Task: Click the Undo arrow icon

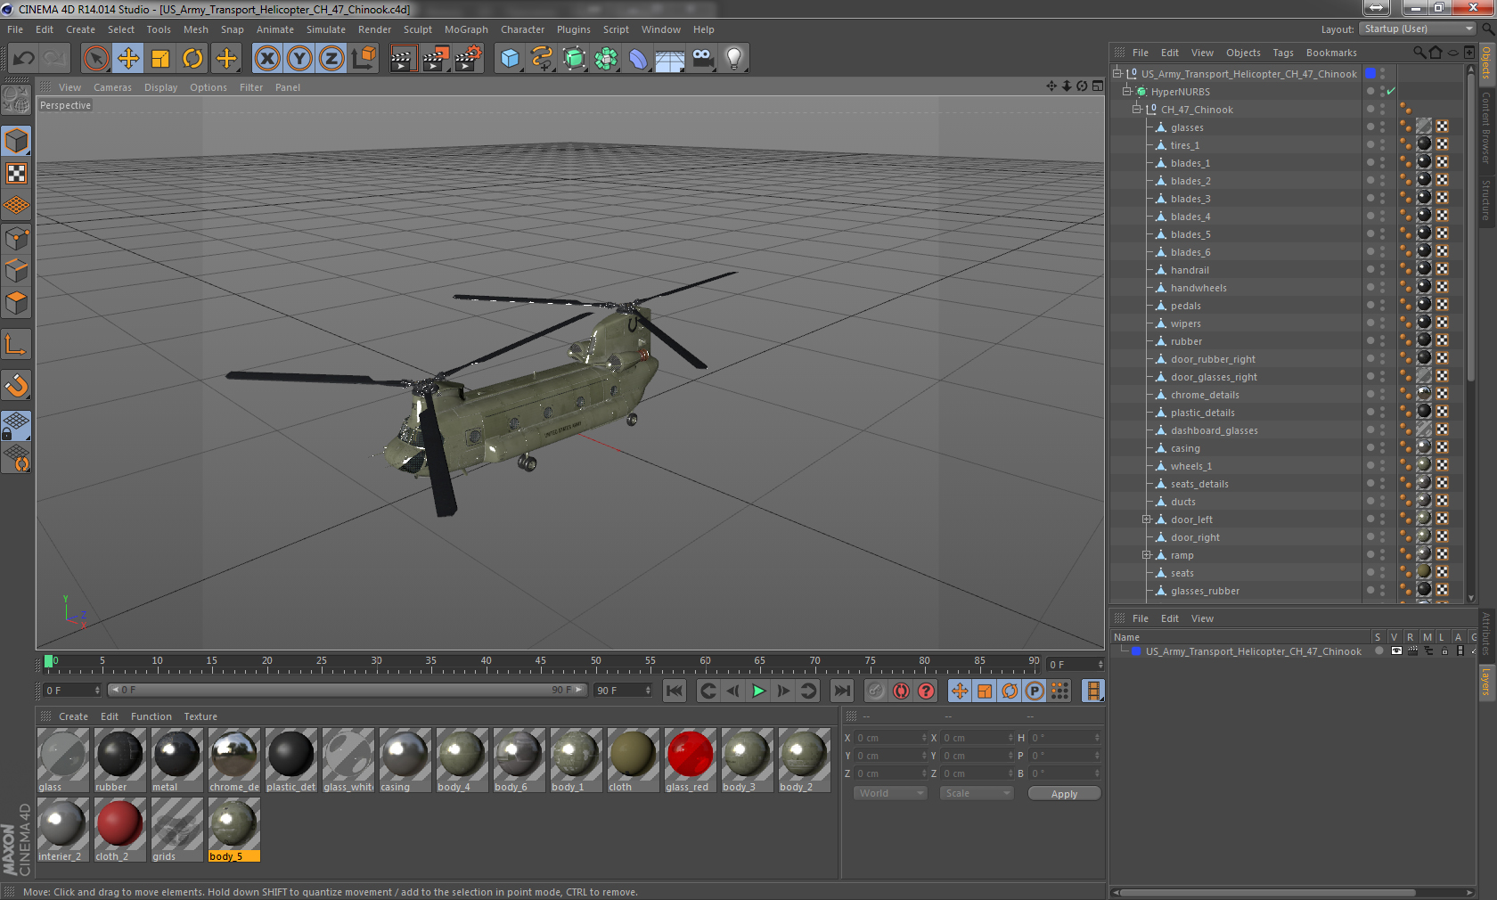Action: click(24, 59)
